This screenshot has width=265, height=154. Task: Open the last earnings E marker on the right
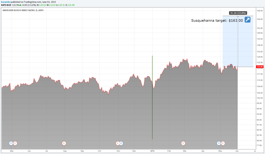pyautogui.click(x=223, y=143)
